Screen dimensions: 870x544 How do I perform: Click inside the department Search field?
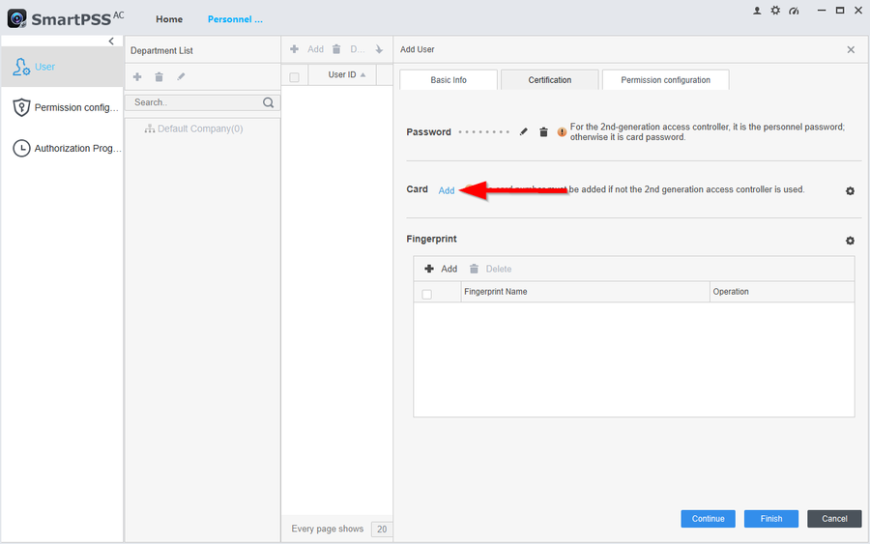coord(193,102)
